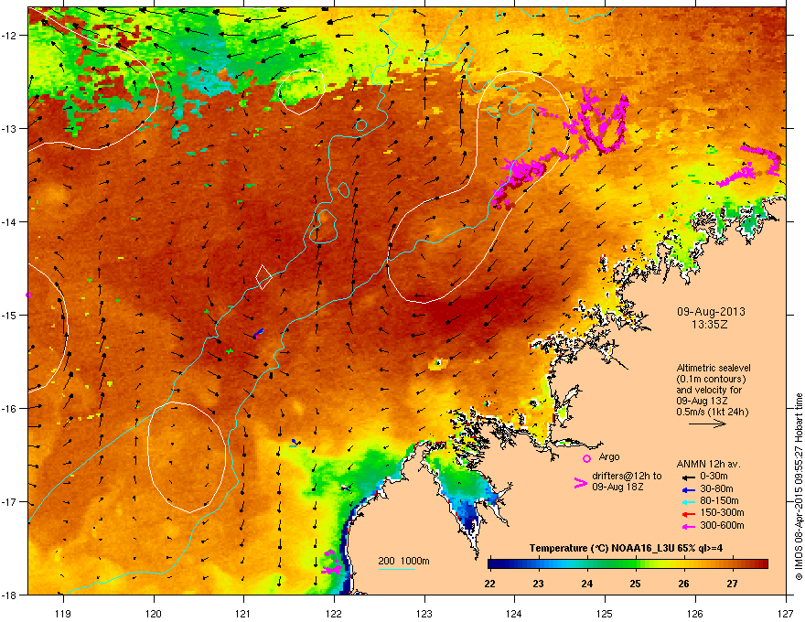Image resolution: width=805 pixels, height=622 pixels.
Task: Click the '30-80m' depth label
Action: tap(716, 488)
